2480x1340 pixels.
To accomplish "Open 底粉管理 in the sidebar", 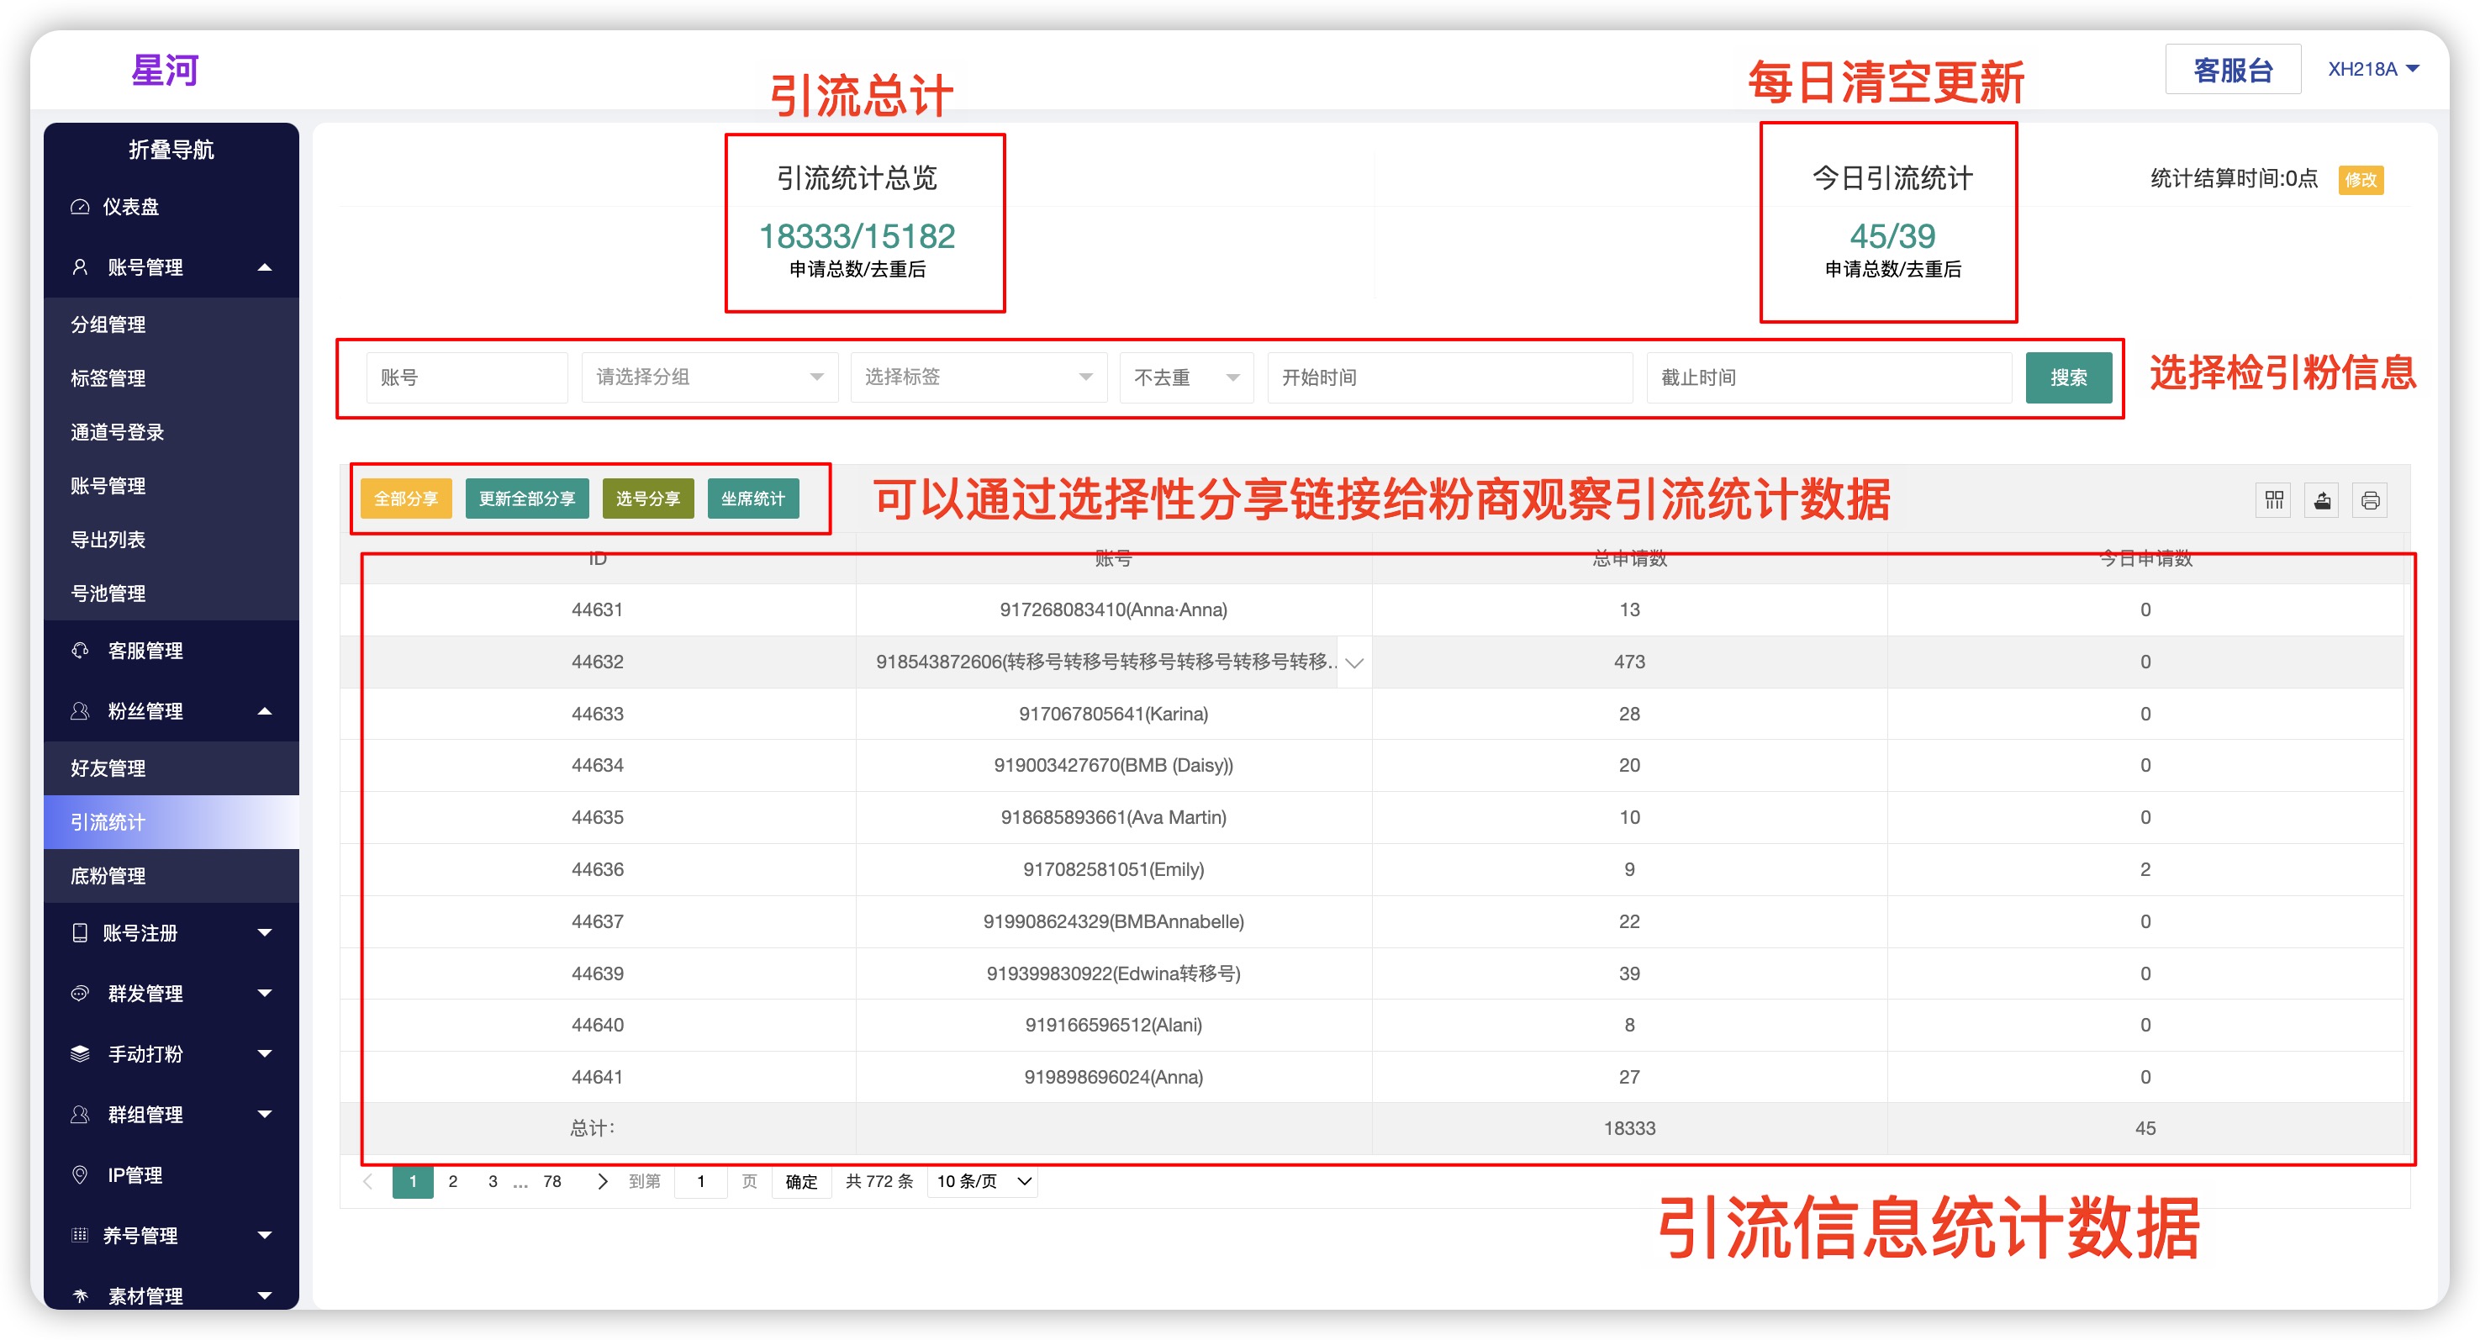I will 108,876.
